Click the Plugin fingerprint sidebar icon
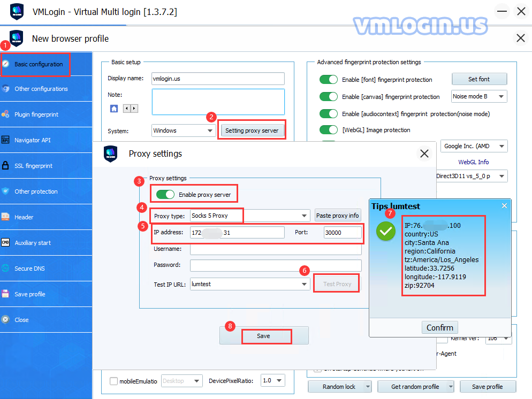This screenshot has width=532, height=399. (x=5, y=114)
